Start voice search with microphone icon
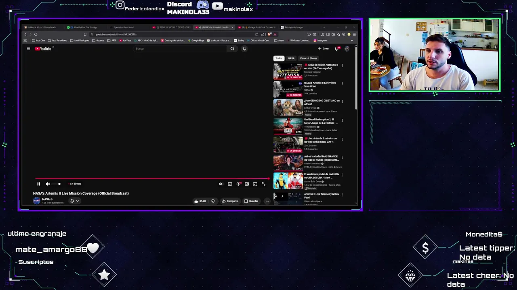 coord(244,49)
